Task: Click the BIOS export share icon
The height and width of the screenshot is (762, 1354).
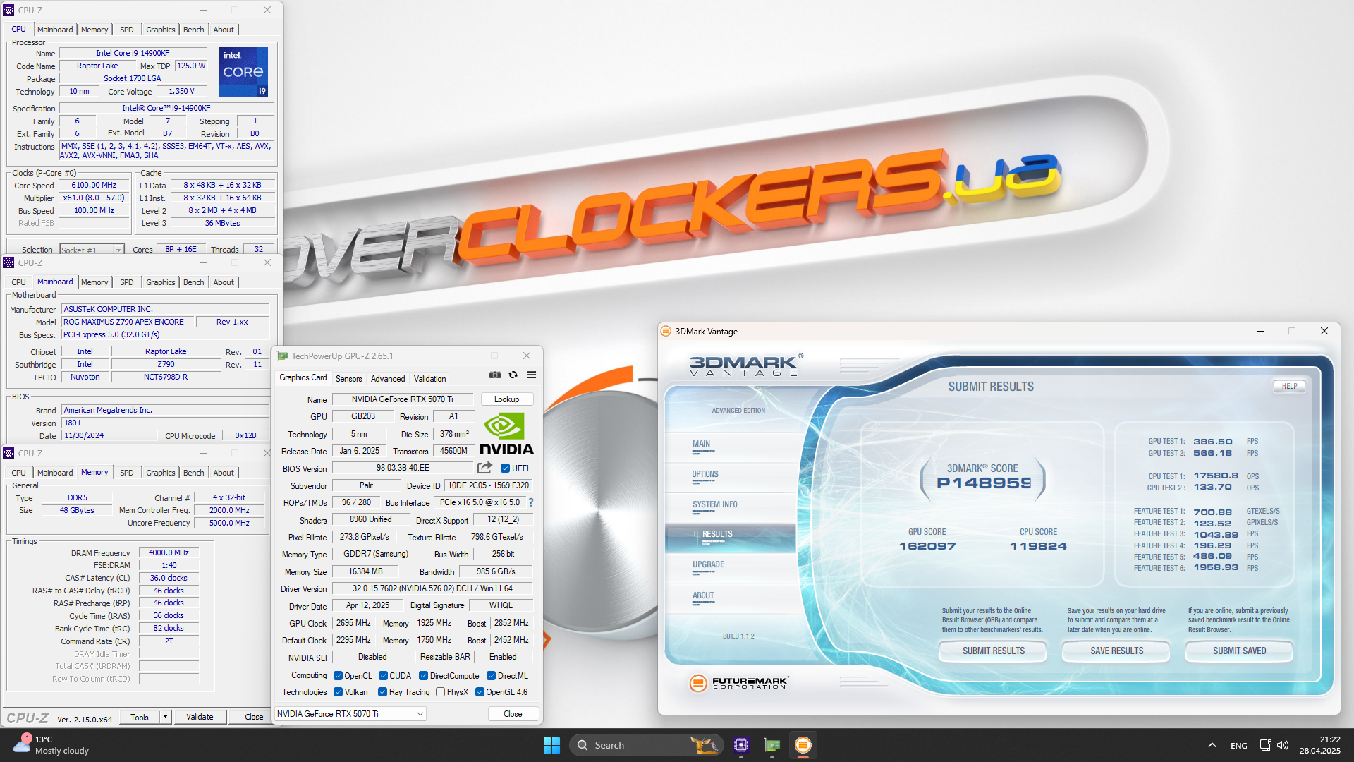Action: (x=484, y=468)
